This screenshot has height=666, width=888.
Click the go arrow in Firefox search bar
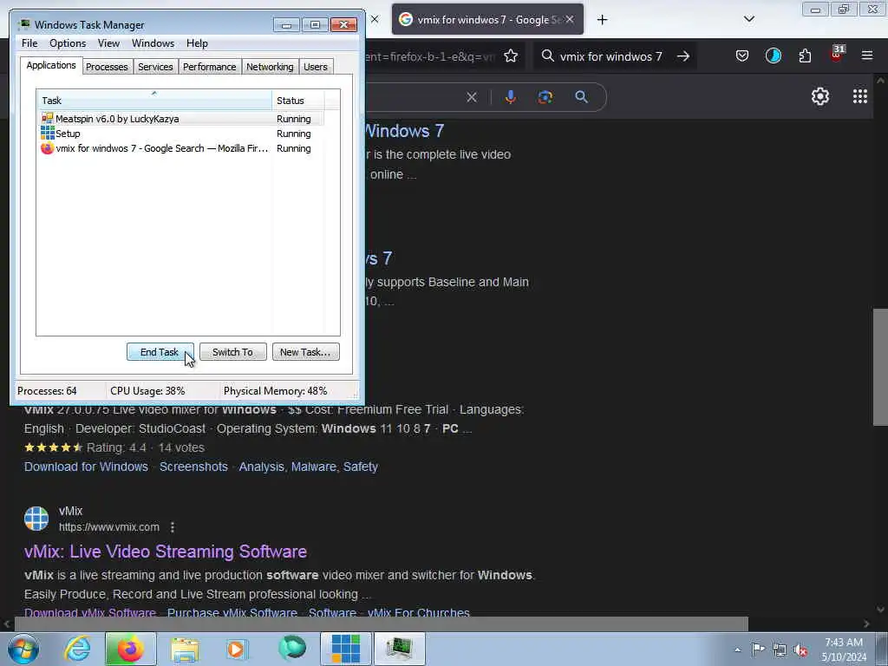click(x=683, y=56)
